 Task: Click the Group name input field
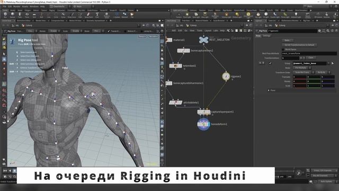point(309,63)
